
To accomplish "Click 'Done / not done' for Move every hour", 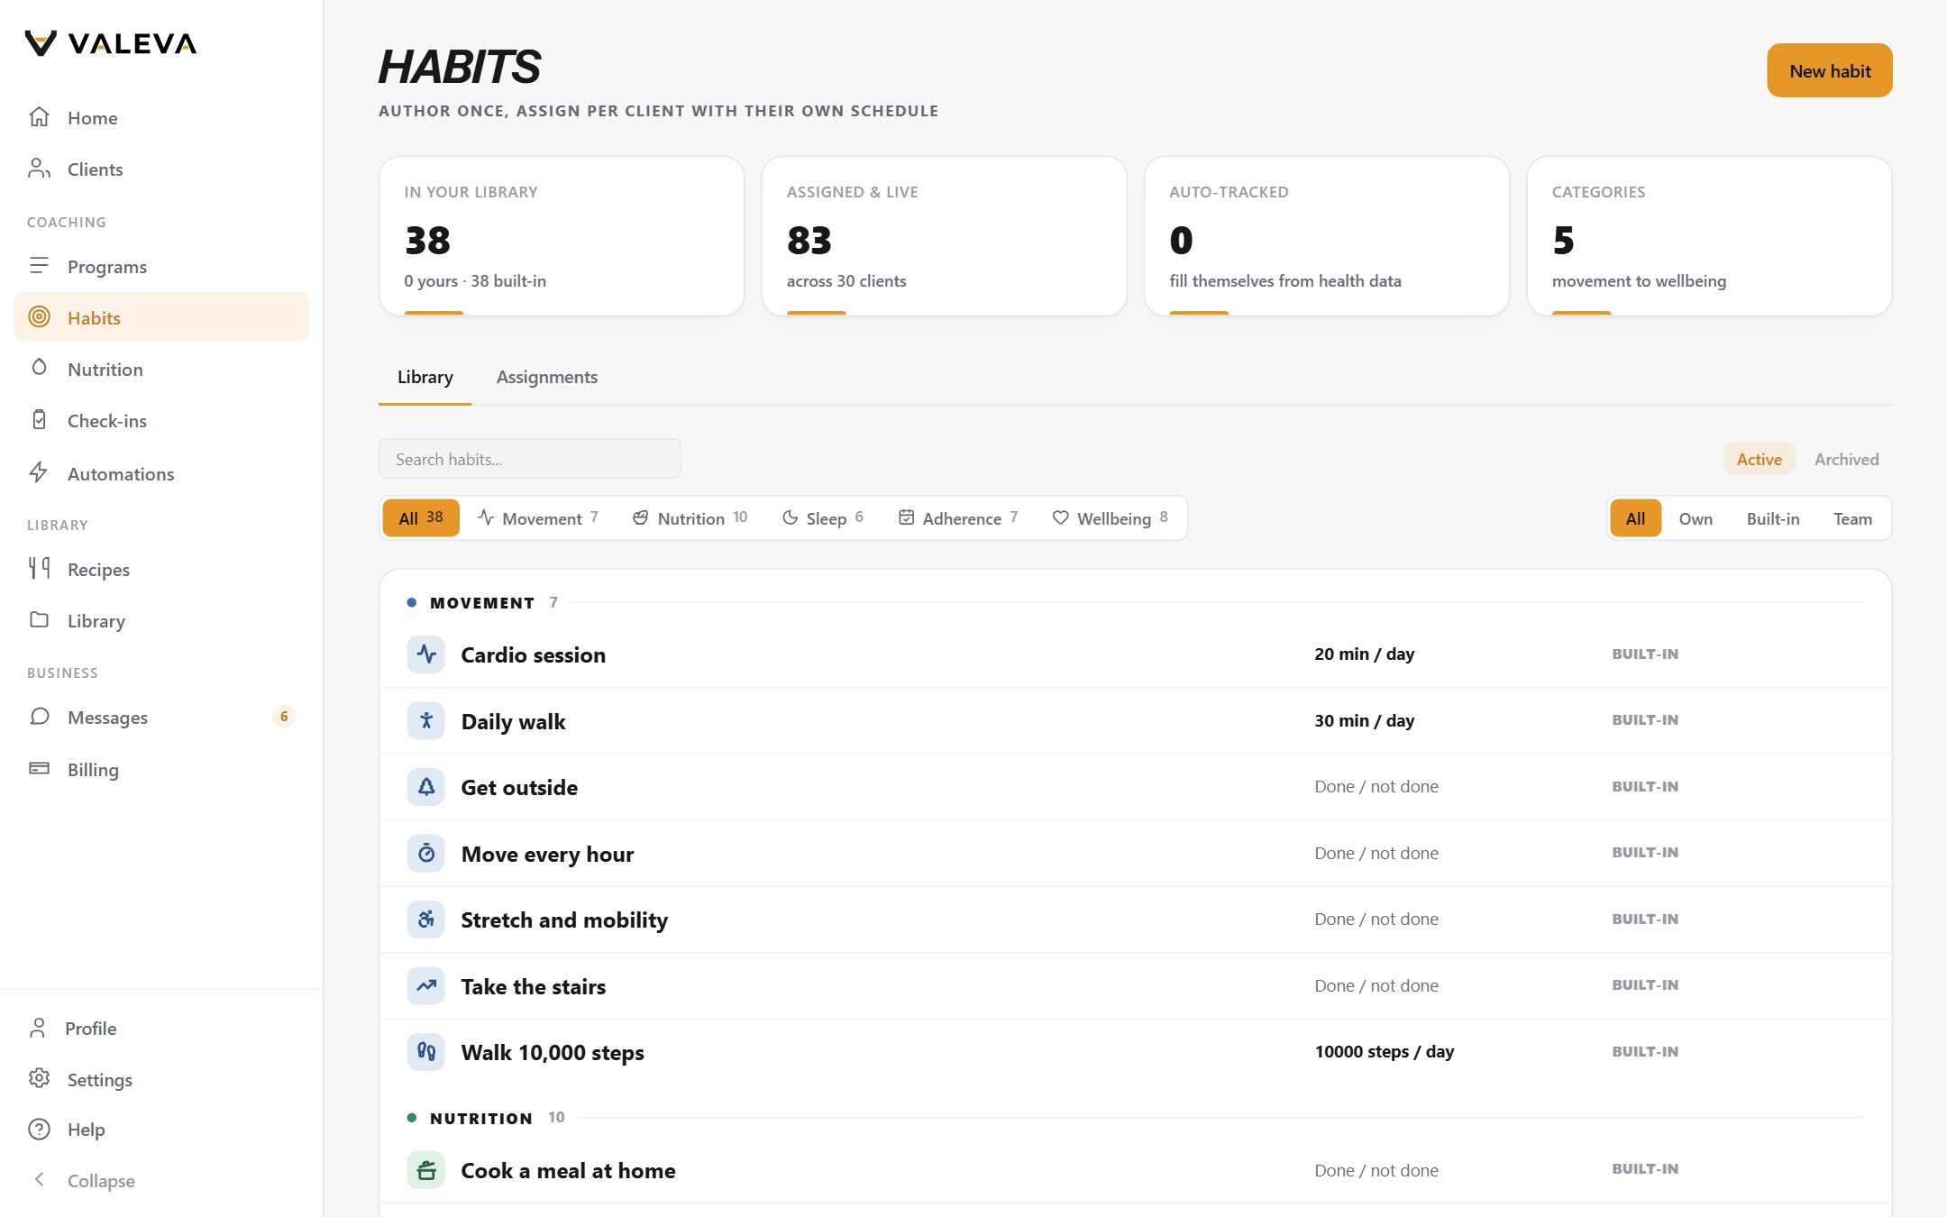I will pos(1376,854).
